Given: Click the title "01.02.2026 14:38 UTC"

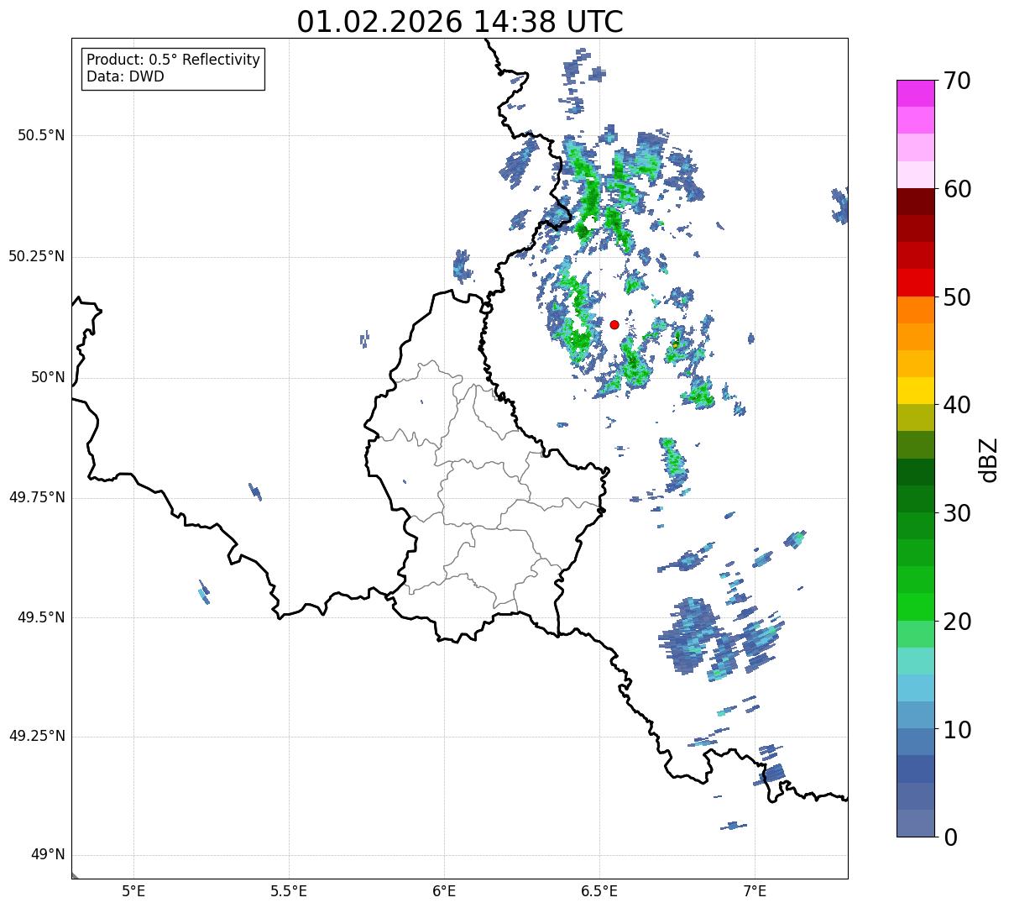Looking at the screenshot, I should tap(460, 22).
